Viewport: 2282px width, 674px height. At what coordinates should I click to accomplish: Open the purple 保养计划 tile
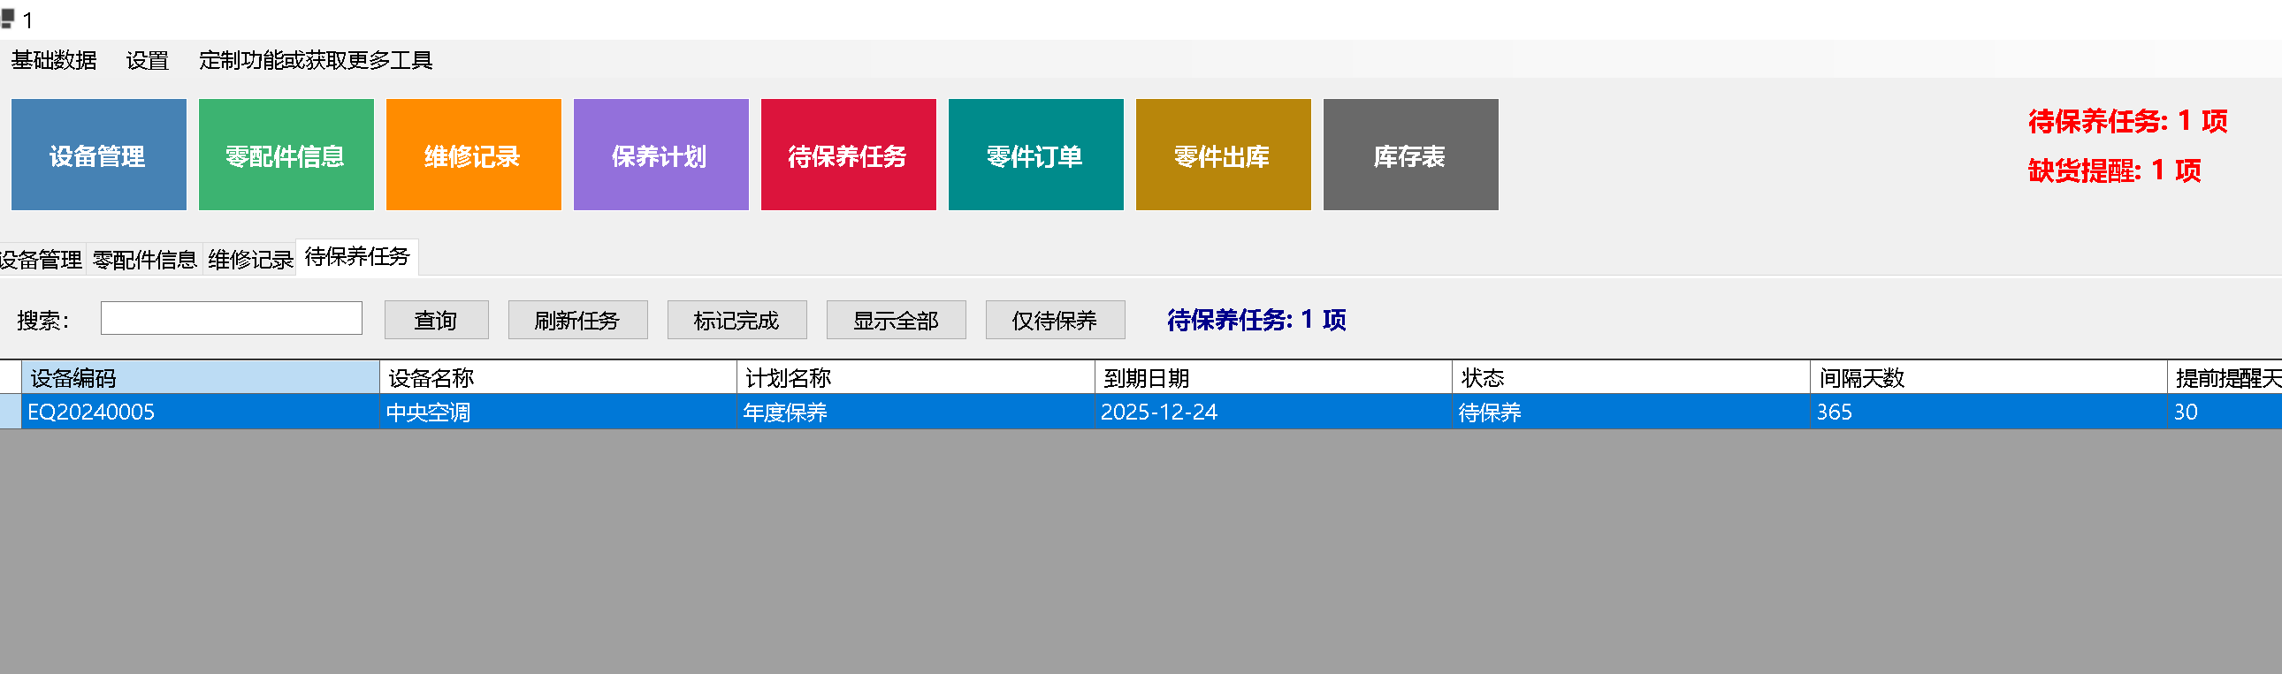point(660,155)
